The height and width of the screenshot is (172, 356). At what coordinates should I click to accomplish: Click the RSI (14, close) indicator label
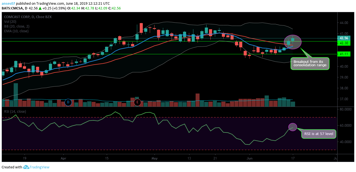15,111
